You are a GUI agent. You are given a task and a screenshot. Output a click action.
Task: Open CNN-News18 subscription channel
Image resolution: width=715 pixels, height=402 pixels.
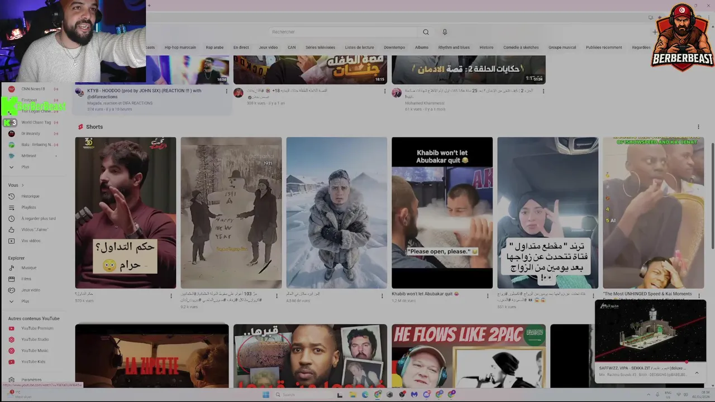point(33,89)
